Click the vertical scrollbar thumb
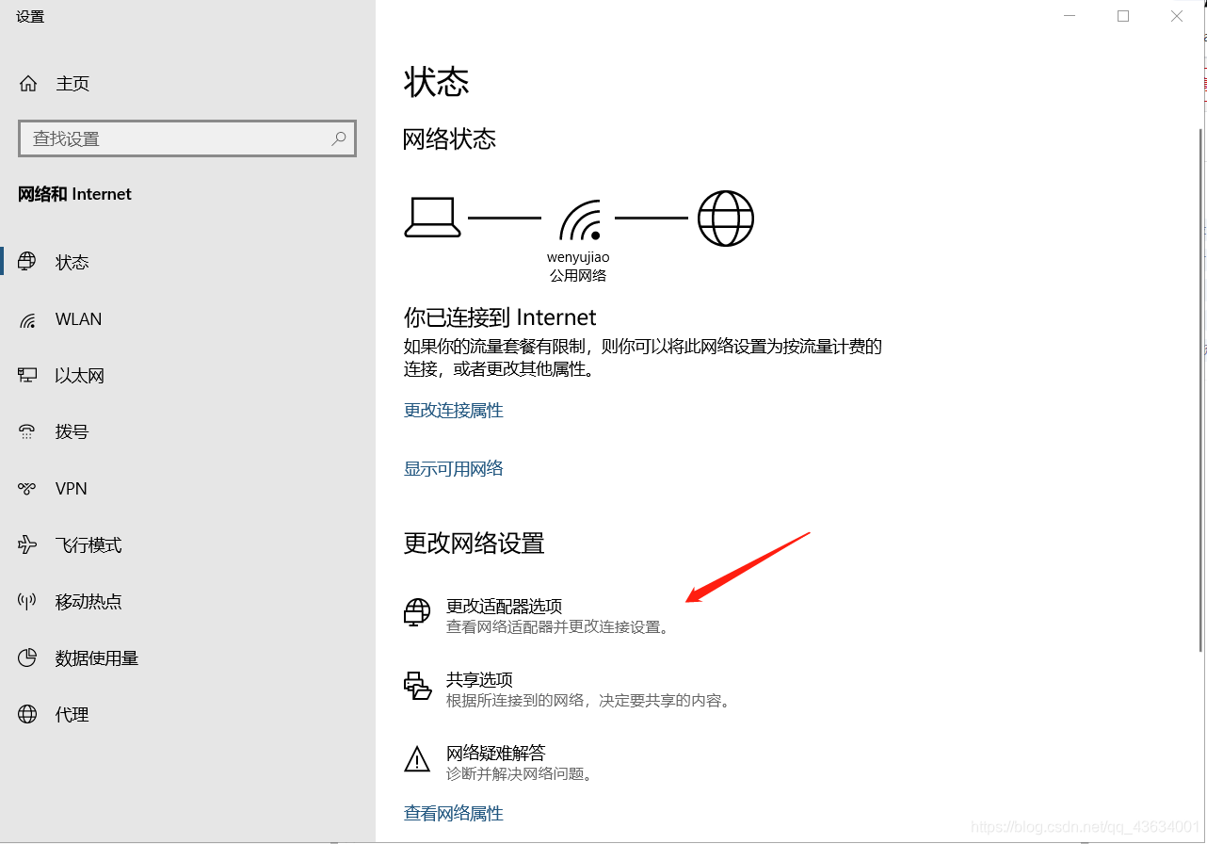1207x844 pixels. pos(1200,388)
